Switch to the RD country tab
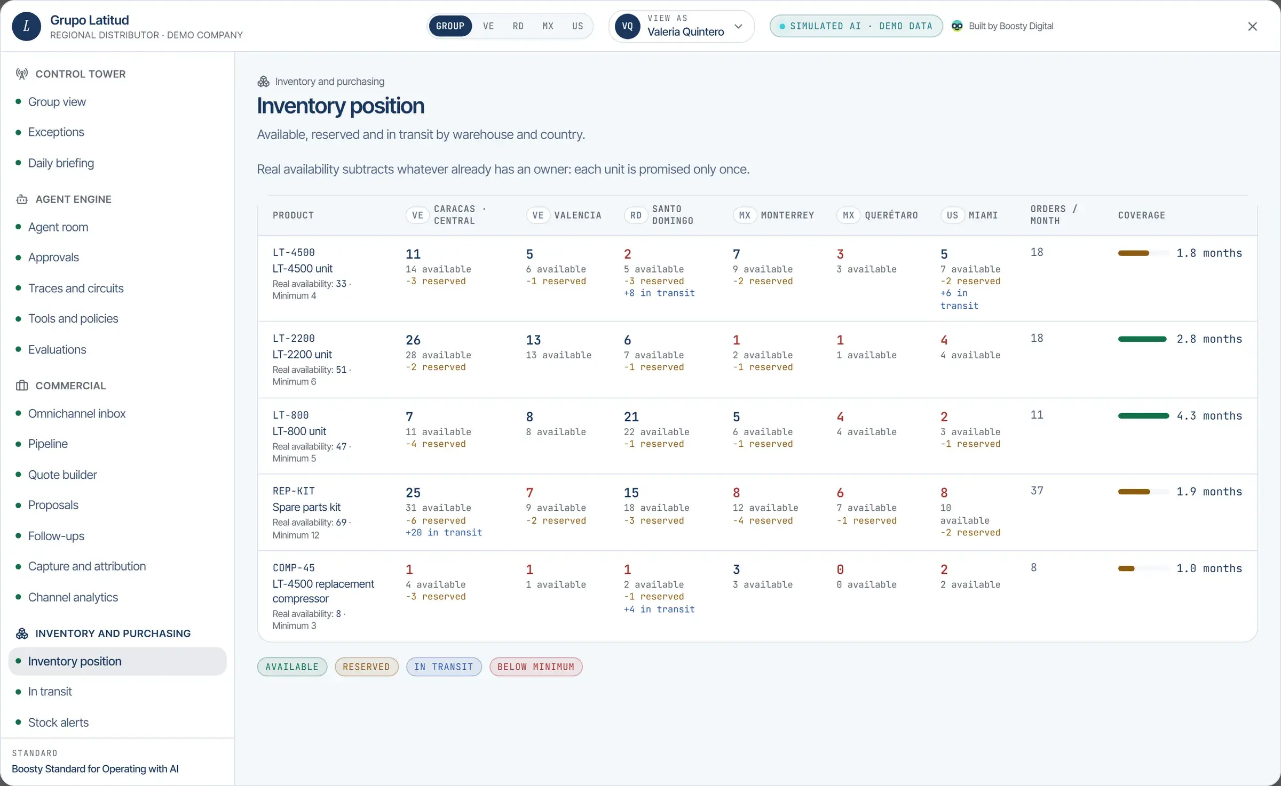 [518, 26]
